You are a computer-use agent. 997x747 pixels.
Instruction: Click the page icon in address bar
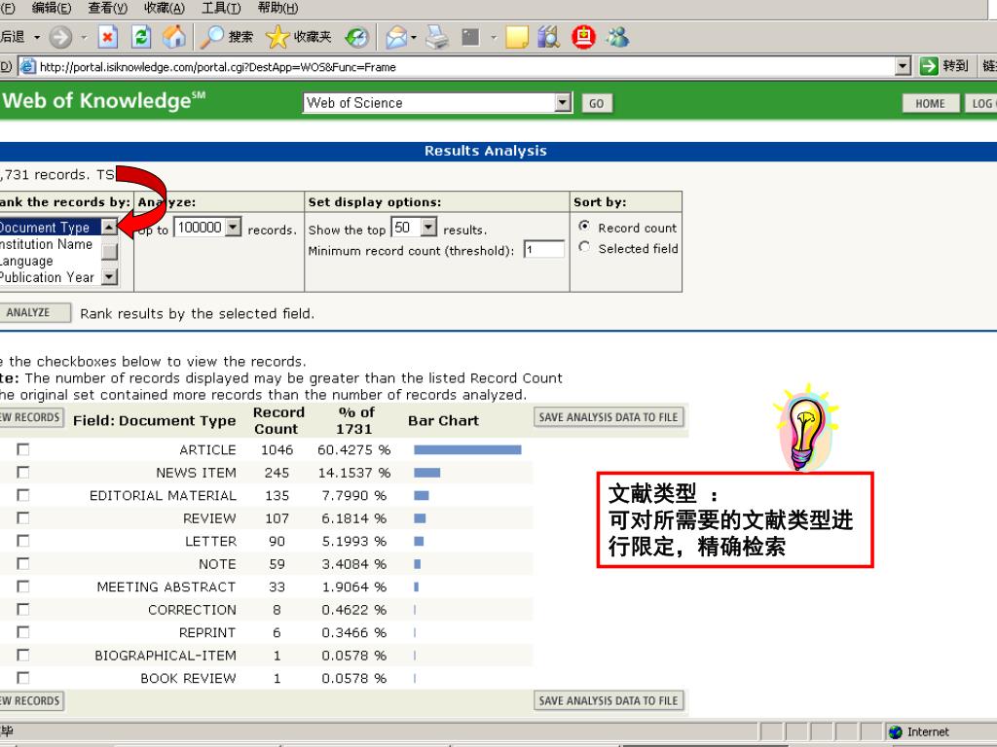tap(26, 67)
